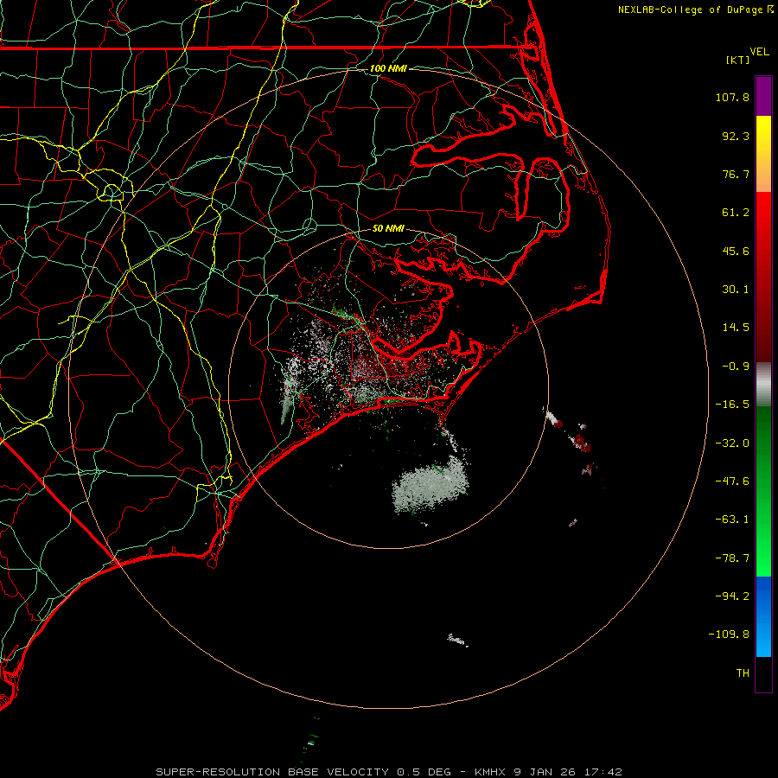778x778 pixels.
Task: Click the 50 NMI range ring label
Action: click(x=388, y=228)
